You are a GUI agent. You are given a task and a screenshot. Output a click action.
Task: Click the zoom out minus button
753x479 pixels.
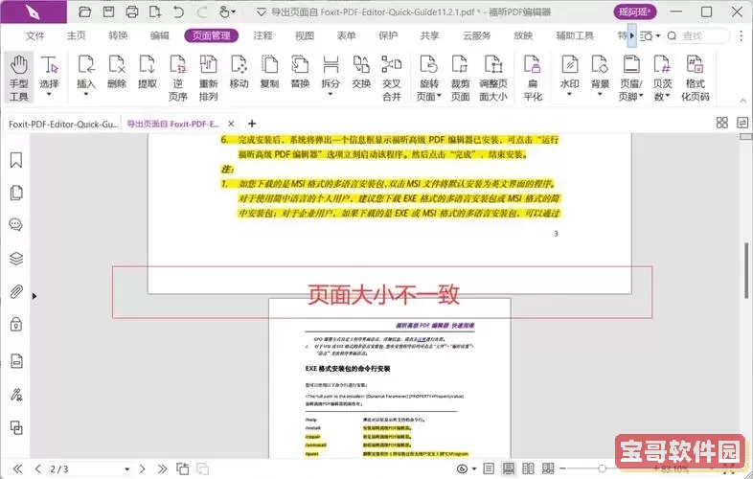562,468
